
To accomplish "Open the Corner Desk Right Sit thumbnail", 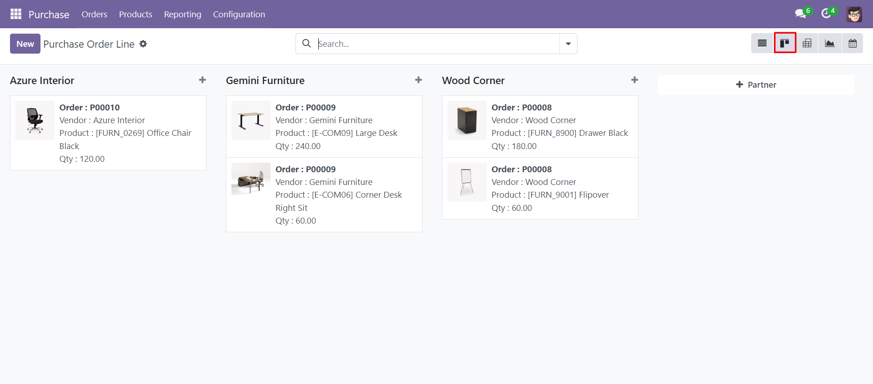I will pos(251,179).
